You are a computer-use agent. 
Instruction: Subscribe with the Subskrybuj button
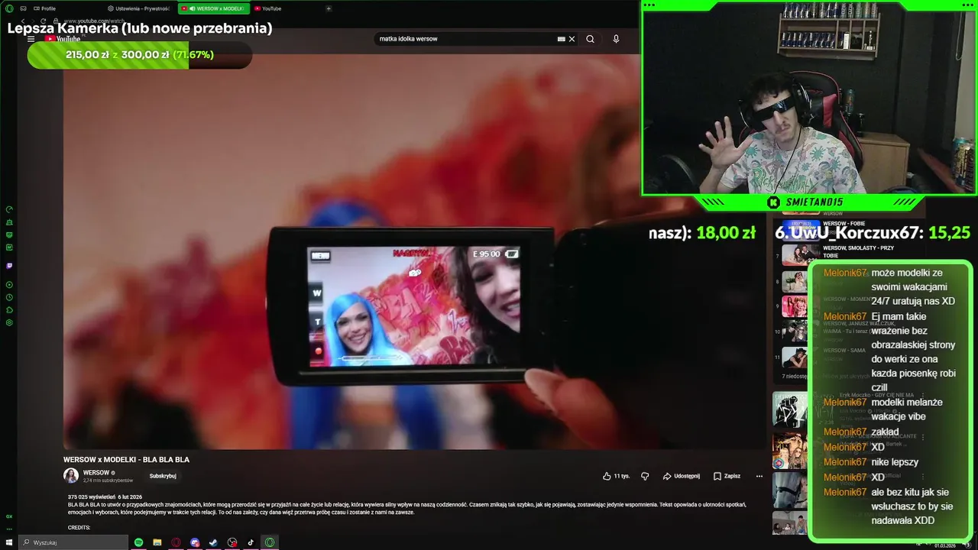point(163,476)
